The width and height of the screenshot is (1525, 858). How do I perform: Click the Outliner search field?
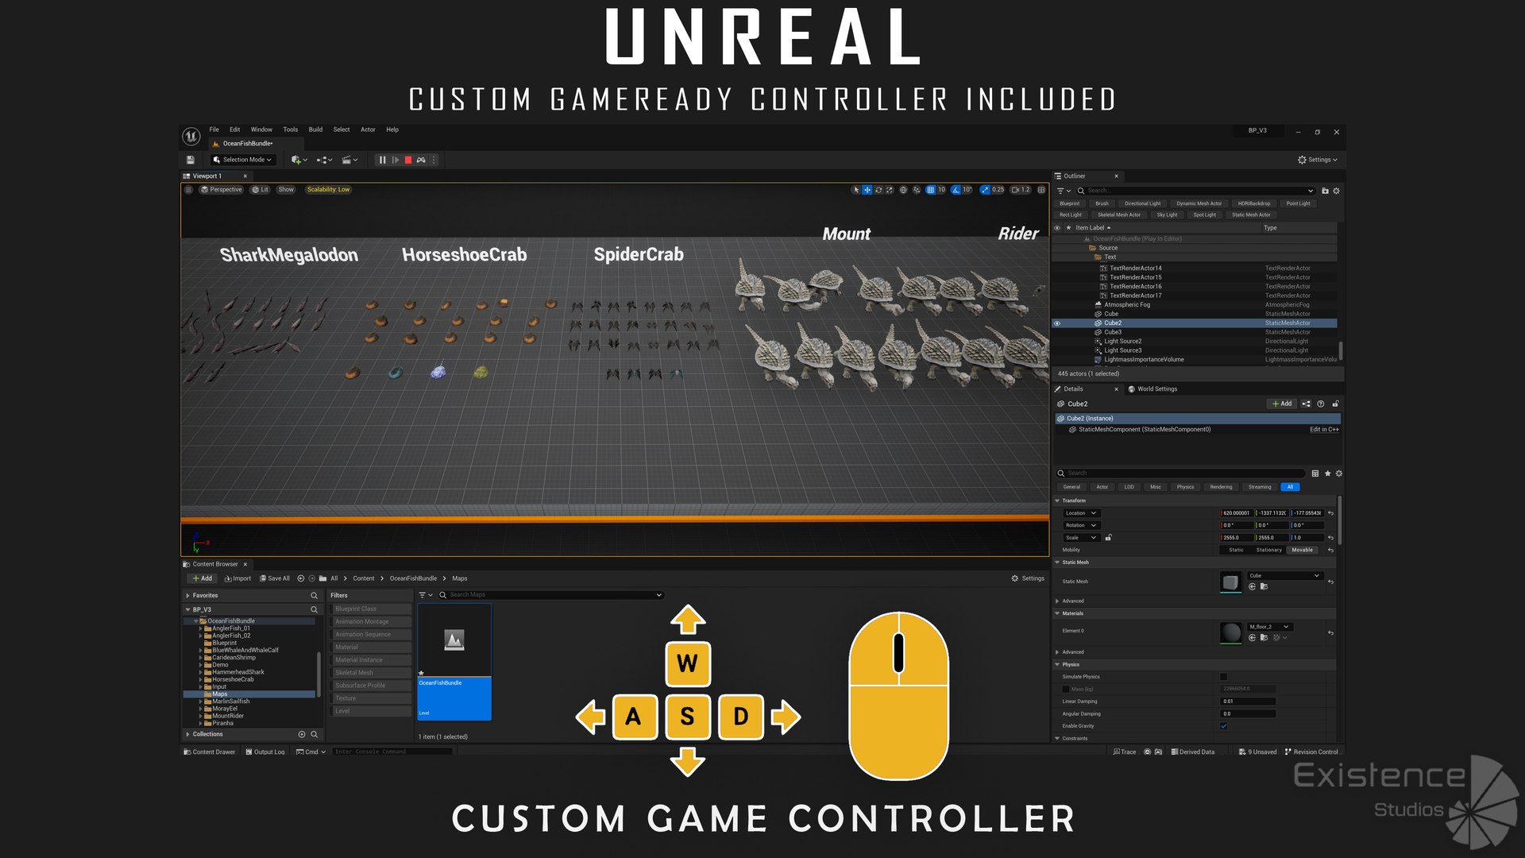tap(1195, 191)
